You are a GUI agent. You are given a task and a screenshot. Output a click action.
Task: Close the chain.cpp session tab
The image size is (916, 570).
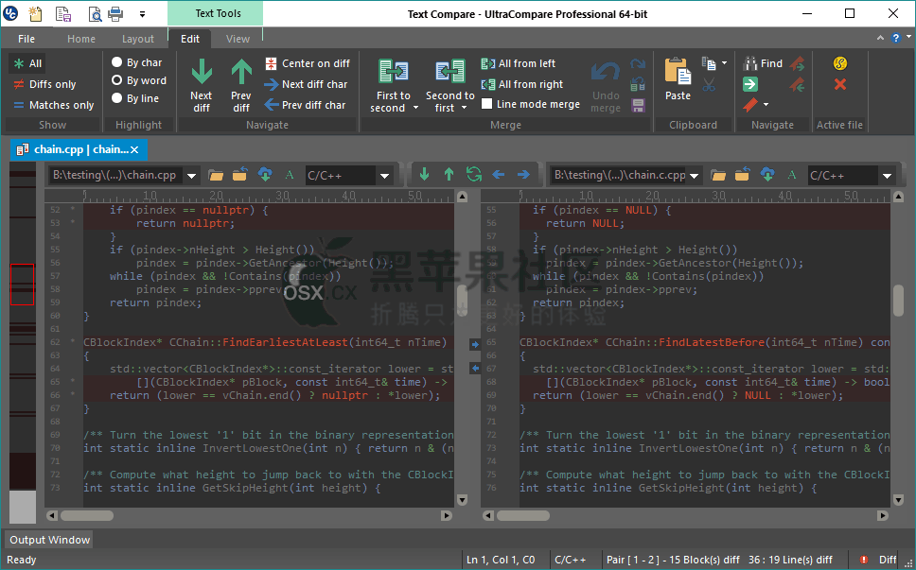(x=134, y=150)
